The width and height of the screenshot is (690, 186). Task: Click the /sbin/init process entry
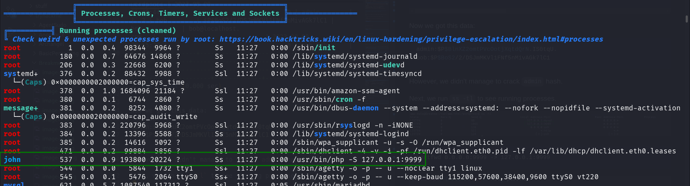tap(314, 48)
